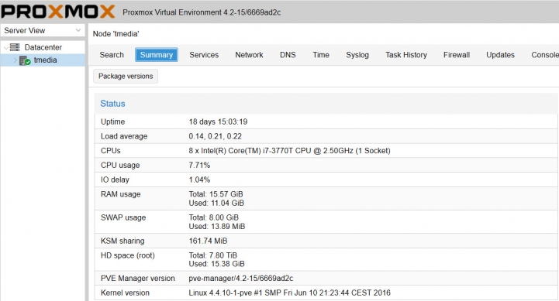559x301 pixels.
Task: Click the PVE Manager version label
Action: pos(137,279)
